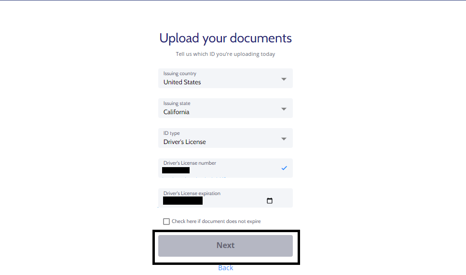Click the Driver's License ID type value
The width and height of the screenshot is (466, 275).
point(185,142)
